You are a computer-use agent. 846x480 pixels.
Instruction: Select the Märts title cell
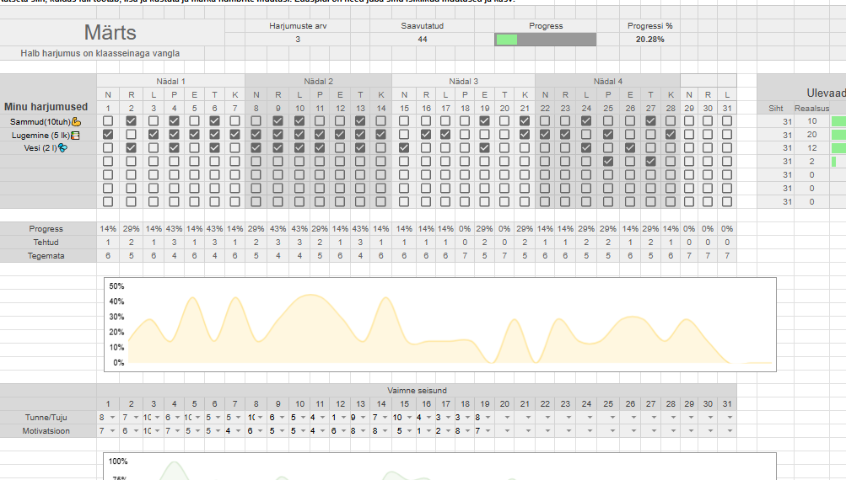point(110,33)
